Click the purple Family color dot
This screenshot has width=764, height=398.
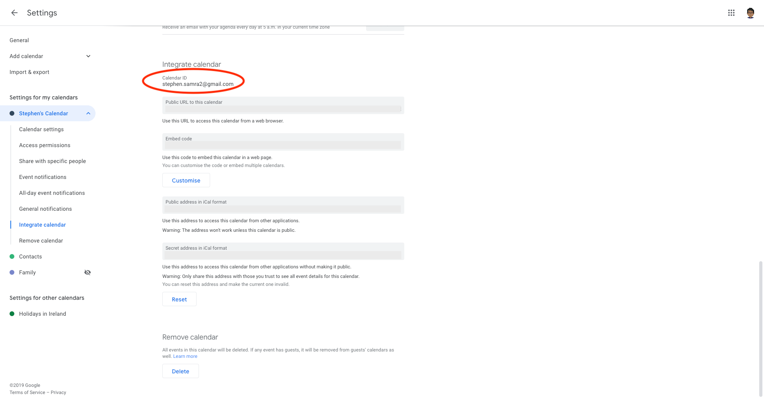click(x=12, y=272)
